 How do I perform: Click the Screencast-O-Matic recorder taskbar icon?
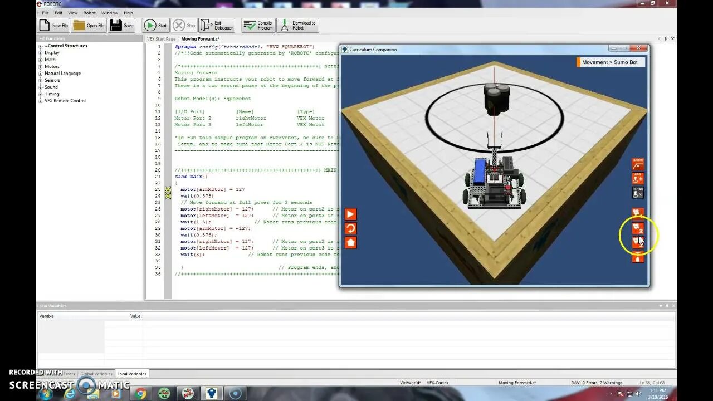point(236,394)
